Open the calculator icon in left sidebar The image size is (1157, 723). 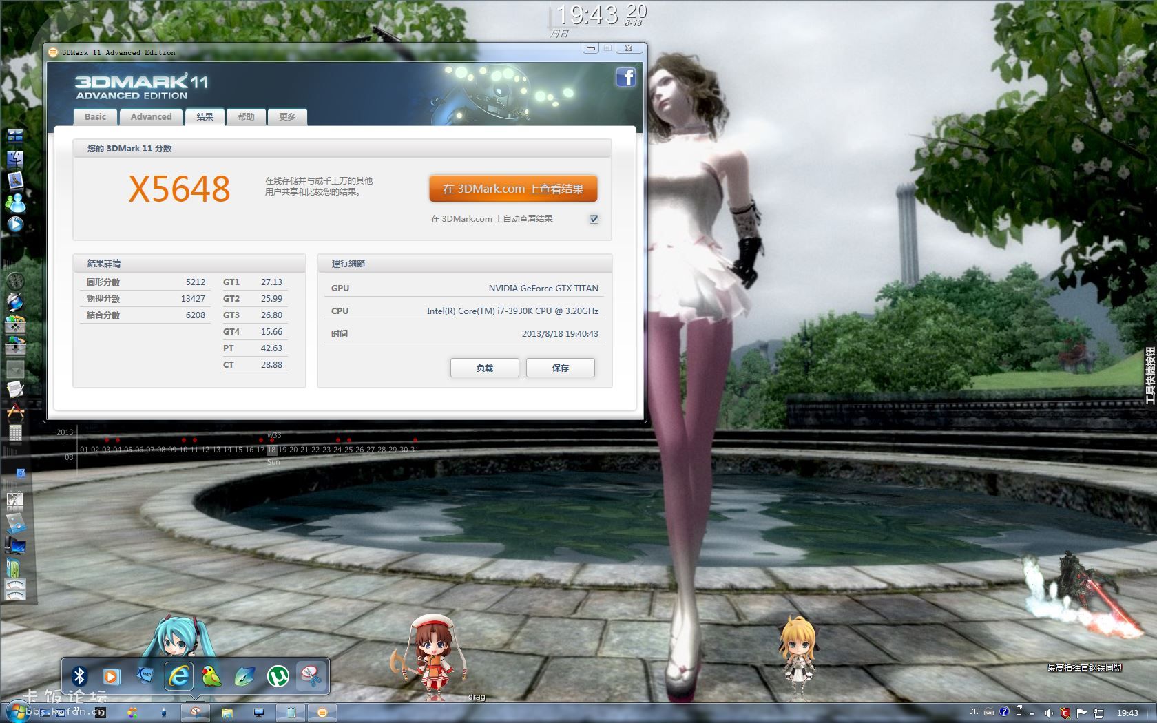click(x=15, y=433)
